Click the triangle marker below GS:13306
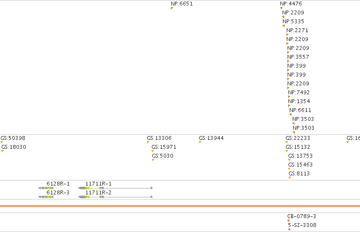This screenshot has height=232, width=360. pyautogui.click(x=148, y=142)
